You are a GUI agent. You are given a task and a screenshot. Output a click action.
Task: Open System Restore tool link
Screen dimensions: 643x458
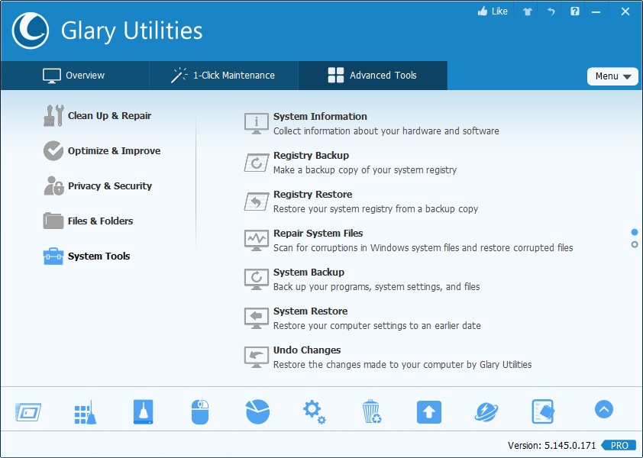(x=311, y=311)
